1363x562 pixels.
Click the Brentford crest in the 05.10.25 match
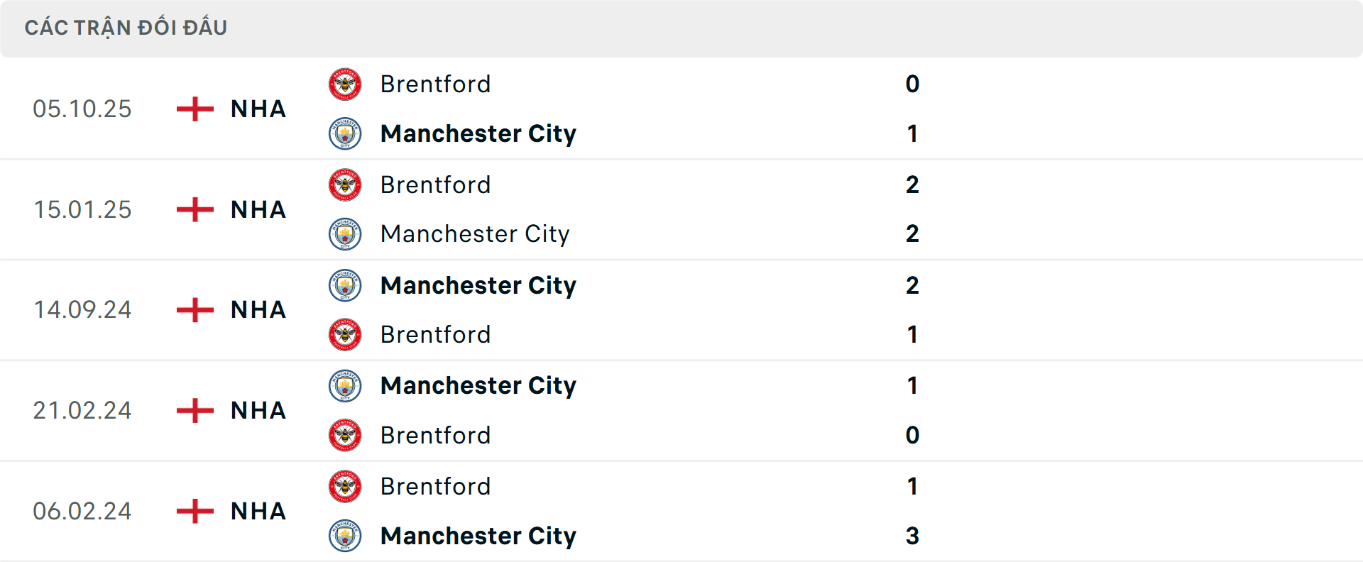point(345,84)
